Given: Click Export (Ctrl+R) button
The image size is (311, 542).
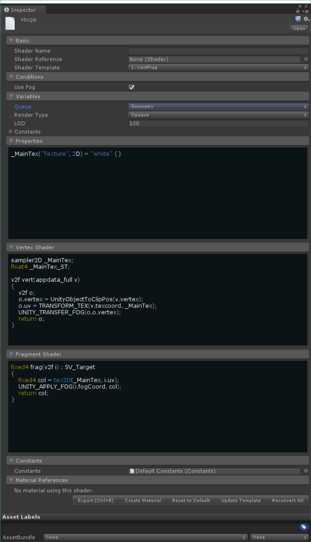Looking at the screenshot, I should [96, 500].
